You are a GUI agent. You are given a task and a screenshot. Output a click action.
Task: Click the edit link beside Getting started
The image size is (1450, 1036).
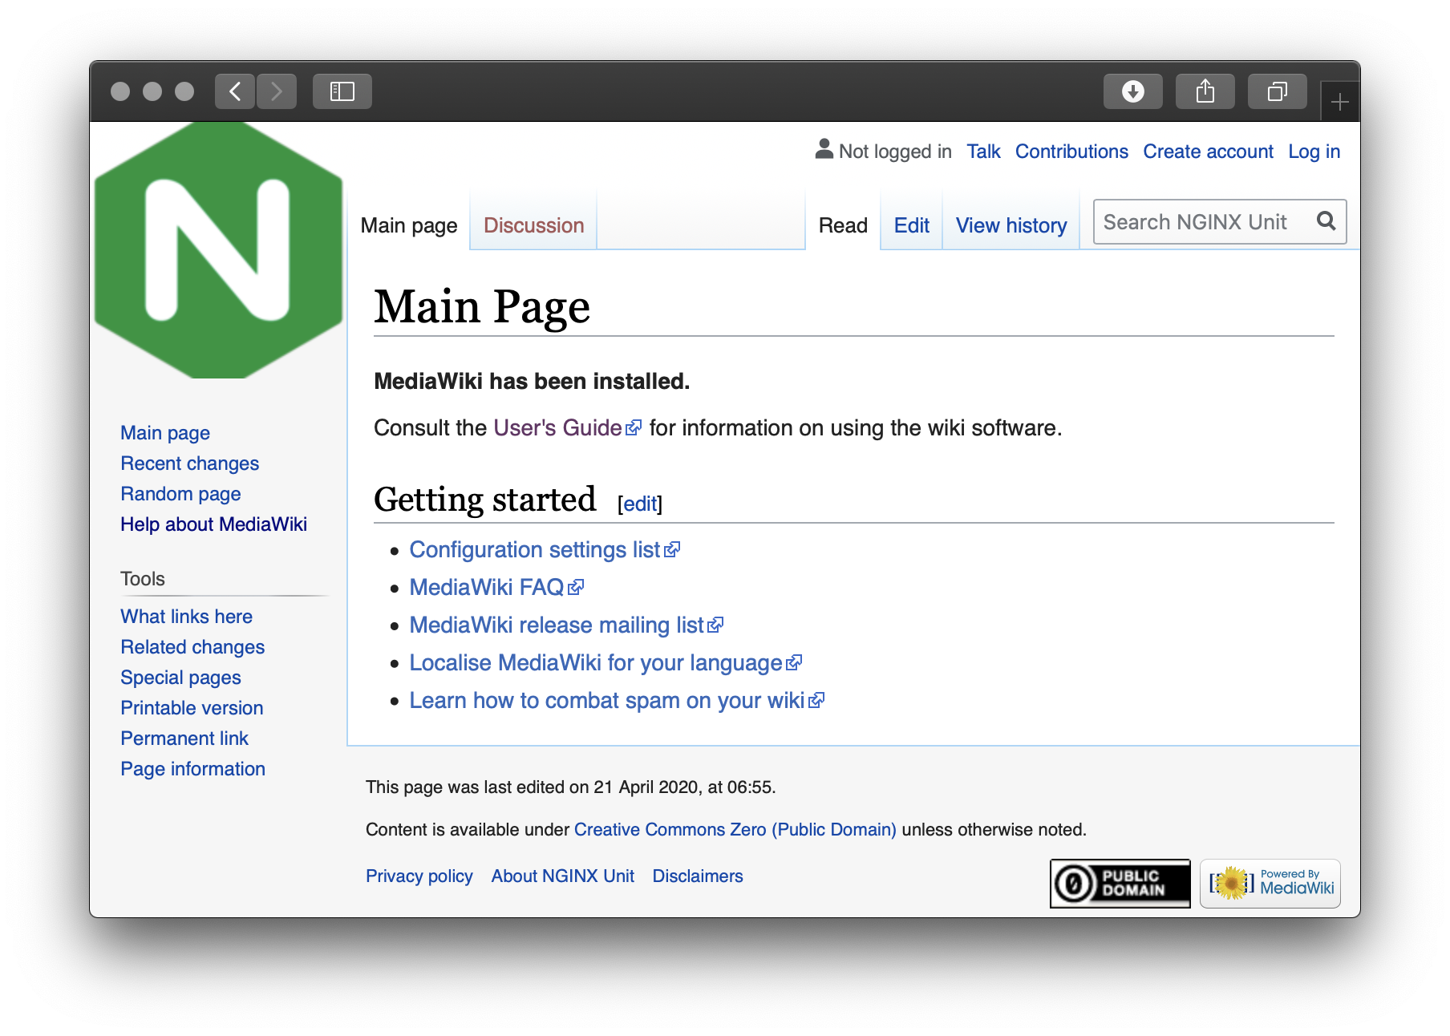click(x=639, y=504)
